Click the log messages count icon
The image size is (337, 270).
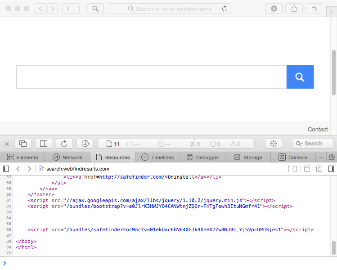[x=195, y=144]
